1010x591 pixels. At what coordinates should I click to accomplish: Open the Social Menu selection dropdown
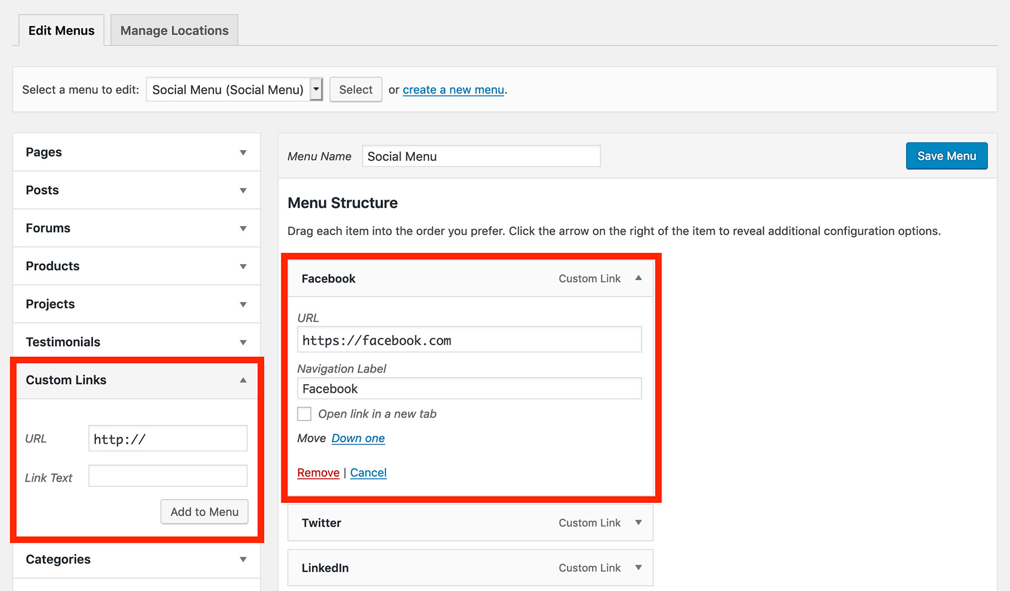(x=235, y=90)
